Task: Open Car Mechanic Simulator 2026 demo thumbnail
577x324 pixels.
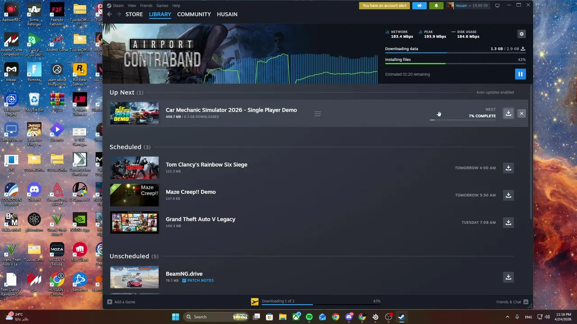Action: coord(134,113)
